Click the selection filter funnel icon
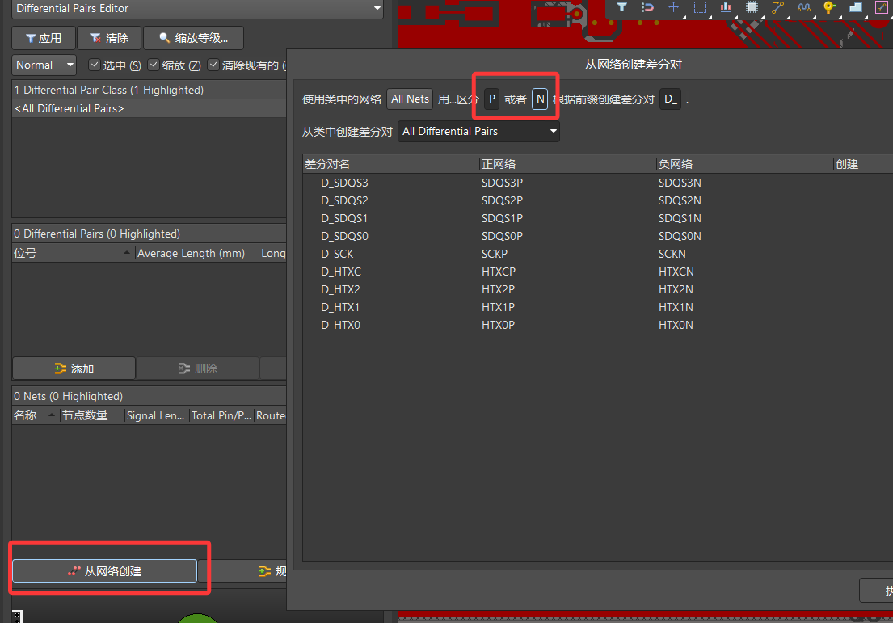 pyautogui.click(x=622, y=7)
